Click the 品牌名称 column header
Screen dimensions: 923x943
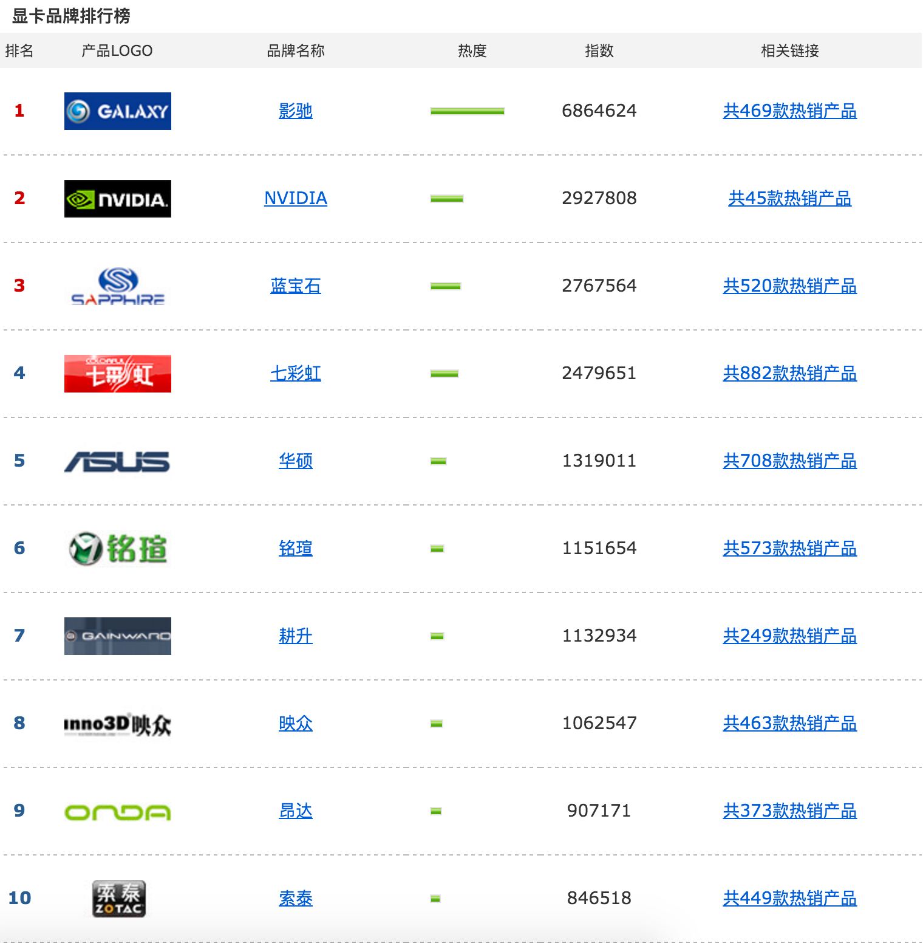point(296,50)
